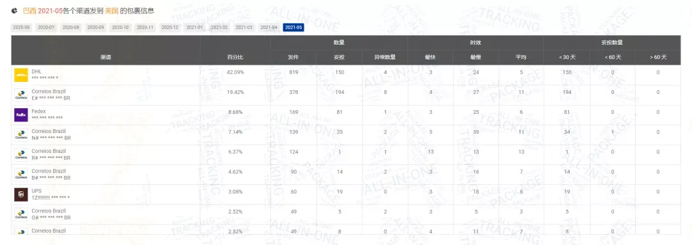
Task: Click the purple FedEx logo
Action: 21,115
